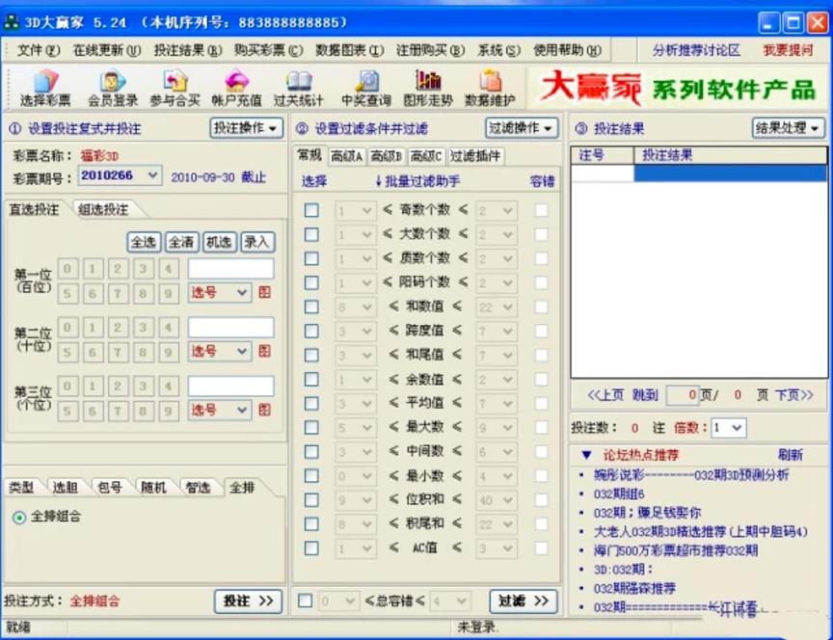Enable the 质数个数 filter checkbox
The height and width of the screenshot is (640, 833).
click(x=311, y=258)
